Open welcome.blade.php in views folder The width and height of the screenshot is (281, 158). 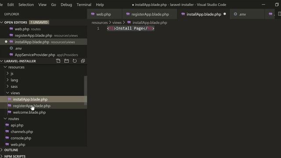(x=43, y=112)
